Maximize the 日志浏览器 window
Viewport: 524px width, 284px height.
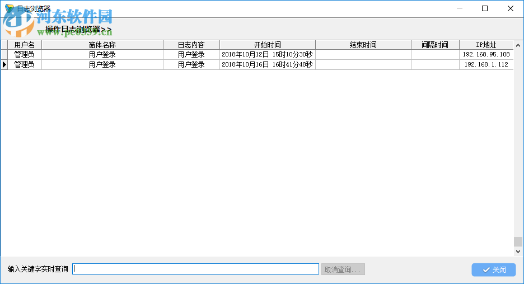(x=485, y=8)
